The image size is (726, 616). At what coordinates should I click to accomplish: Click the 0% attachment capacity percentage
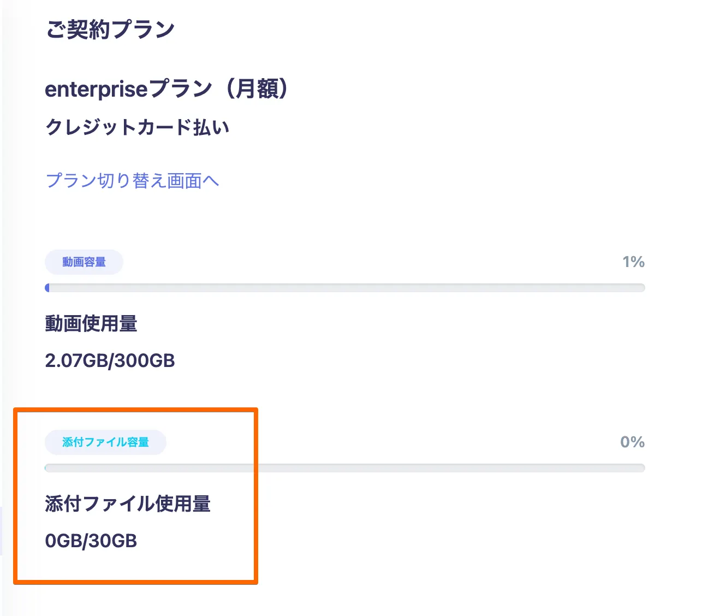pos(632,442)
